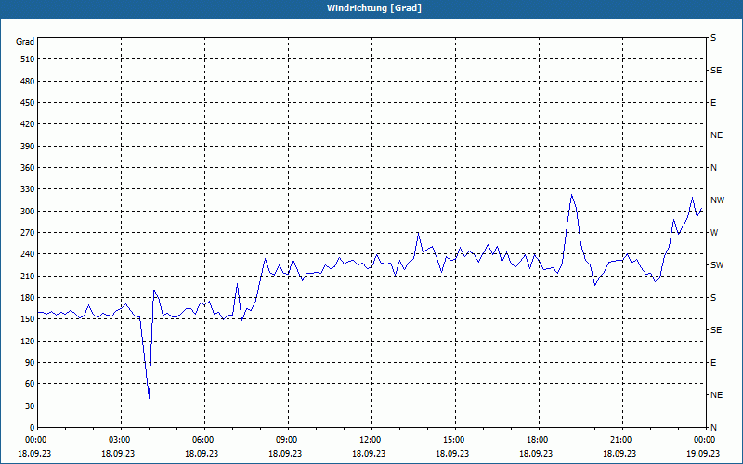Image resolution: width=743 pixels, height=464 pixels.
Task: Click the S compass label level with 180
Action: (x=713, y=298)
